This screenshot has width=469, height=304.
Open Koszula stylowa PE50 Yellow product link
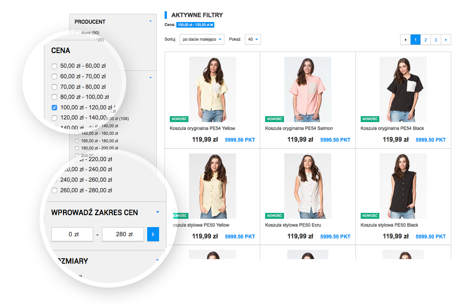click(x=201, y=225)
